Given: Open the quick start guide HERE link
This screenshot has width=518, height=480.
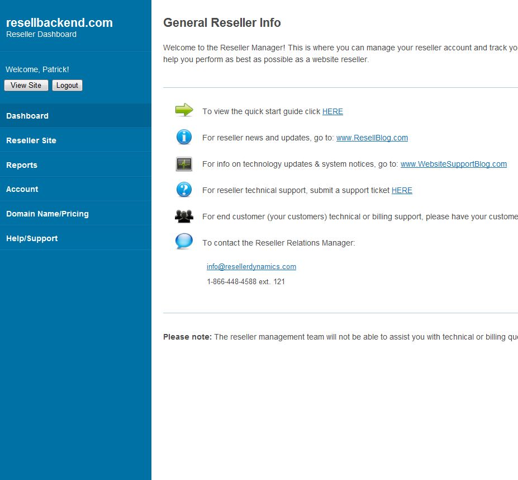Looking at the screenshot, I should pyautogui.click(x=332, y=111).
